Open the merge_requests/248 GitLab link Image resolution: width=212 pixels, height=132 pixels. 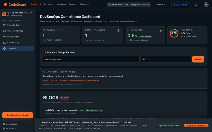(x=72, y=81)
